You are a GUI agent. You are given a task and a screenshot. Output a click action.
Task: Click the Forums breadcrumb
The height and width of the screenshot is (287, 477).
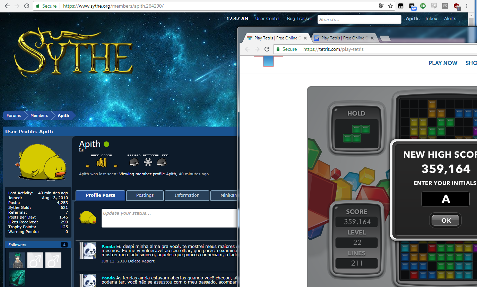[x=14, y=115]
